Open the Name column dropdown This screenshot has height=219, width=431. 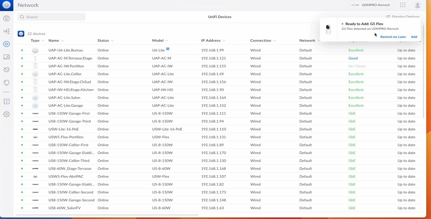coord(62,41)
